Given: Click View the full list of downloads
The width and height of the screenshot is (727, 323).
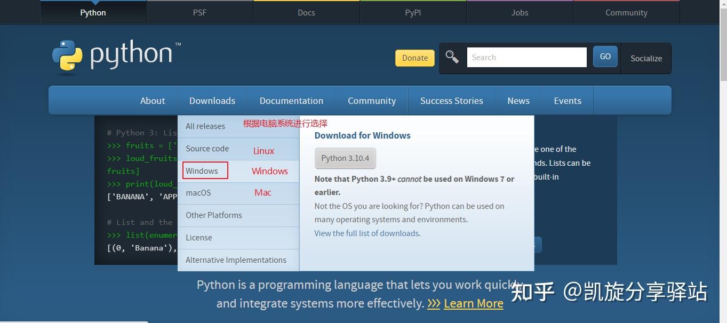Looking at the screenshot, I should coord(366,233).
